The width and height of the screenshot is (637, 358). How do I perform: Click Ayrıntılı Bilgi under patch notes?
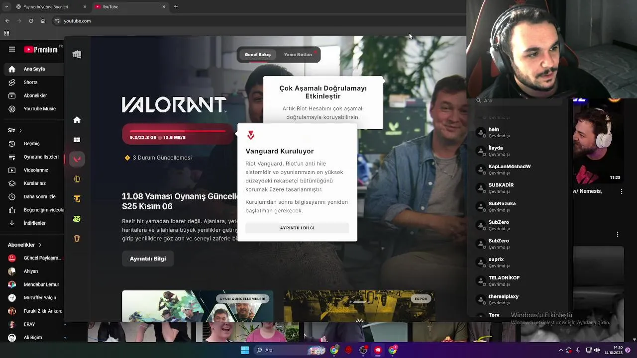coord(148,259)
